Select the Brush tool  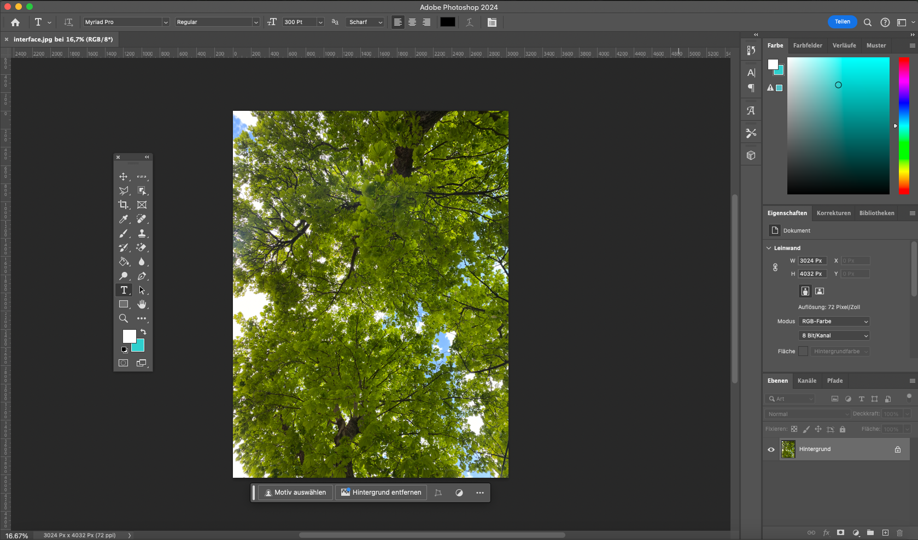[124, 233]
